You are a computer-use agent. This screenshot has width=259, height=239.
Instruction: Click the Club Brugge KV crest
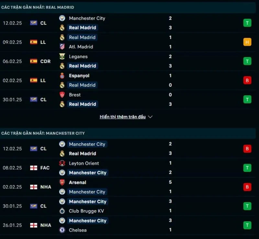point(62,211)
